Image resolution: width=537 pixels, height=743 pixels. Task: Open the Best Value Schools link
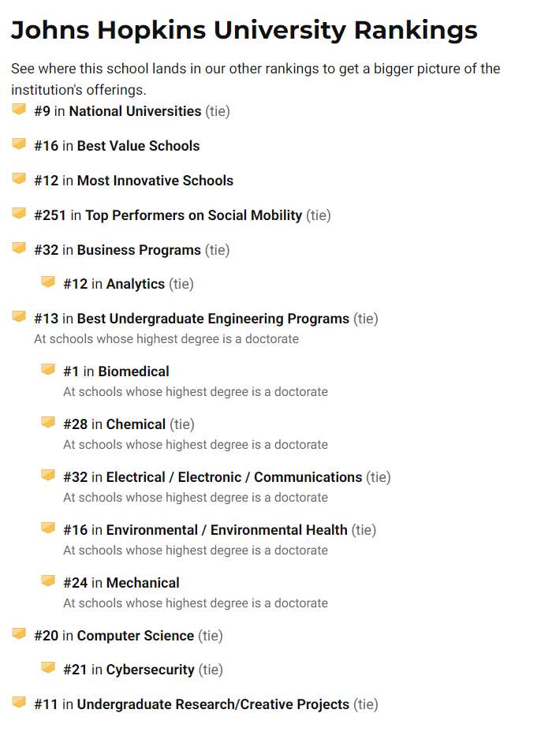pyautogui.click(x=138, y=146)
